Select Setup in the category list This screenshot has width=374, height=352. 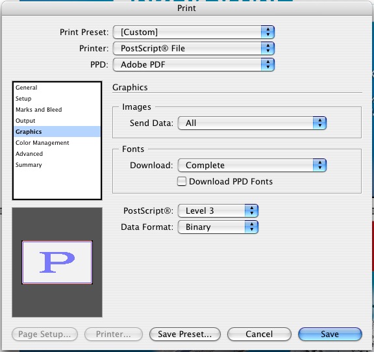tap(57, 99)
